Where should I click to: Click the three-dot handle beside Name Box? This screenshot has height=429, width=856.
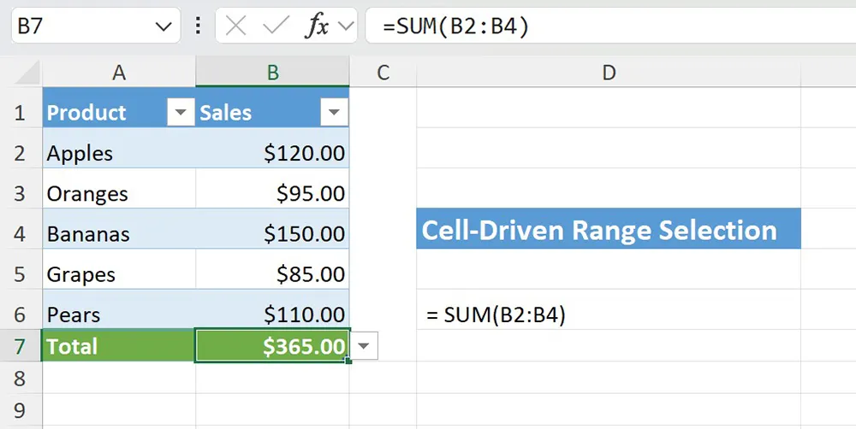pyautogui.click(x=199, y=26)
